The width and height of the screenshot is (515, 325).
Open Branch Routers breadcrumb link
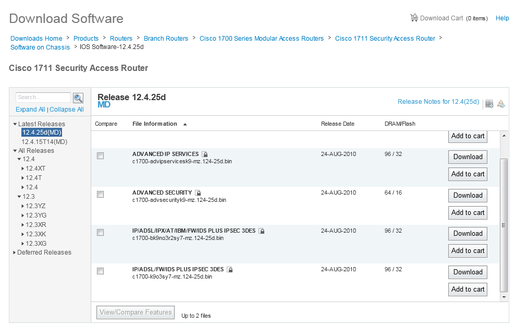(x=166, y=39)
